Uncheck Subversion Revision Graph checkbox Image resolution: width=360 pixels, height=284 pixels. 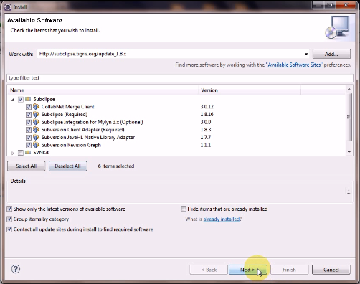(x=29, y=145)
